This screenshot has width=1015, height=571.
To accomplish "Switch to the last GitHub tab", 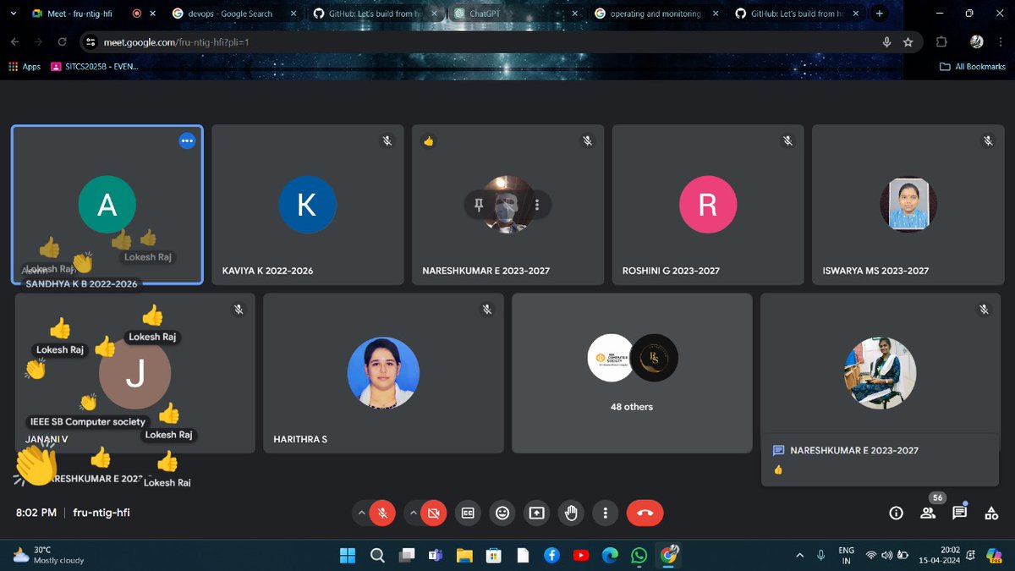I will pos(794,14).
